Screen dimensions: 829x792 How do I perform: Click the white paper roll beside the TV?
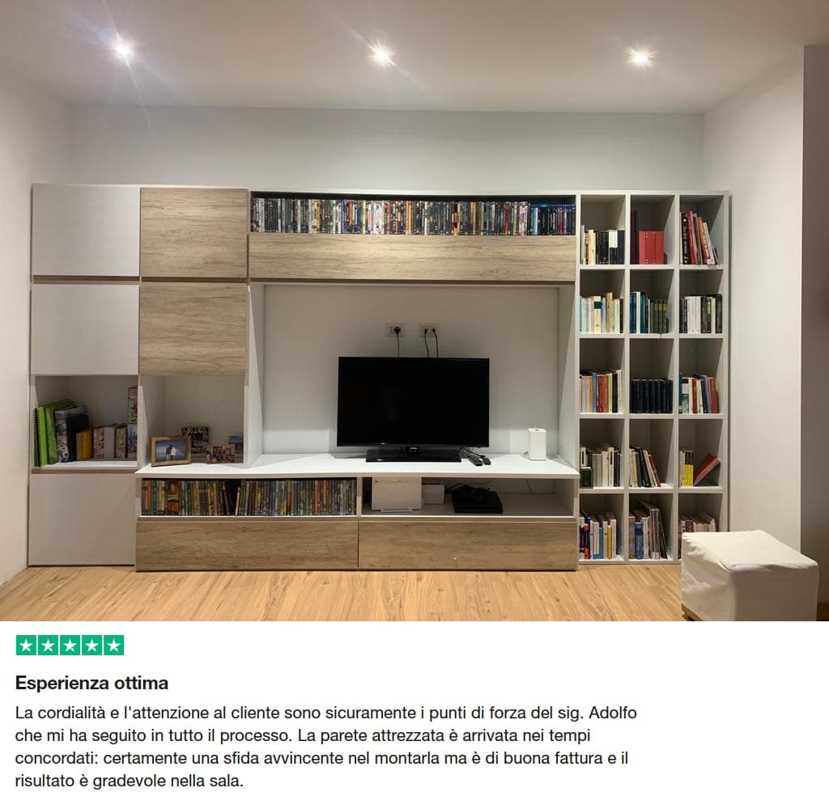536,444
